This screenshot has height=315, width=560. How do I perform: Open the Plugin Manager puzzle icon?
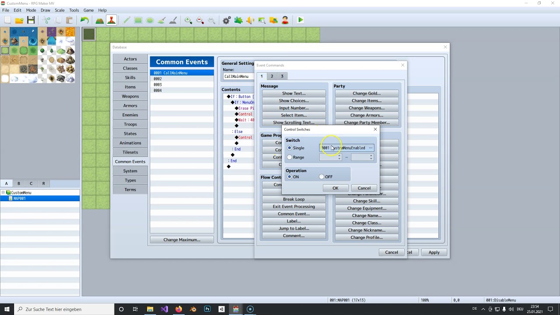[x=238, y=20]
